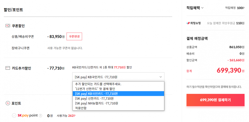Viewport: 249px width, 122px height.
Task: Click the card additional discount icon
Action: (8, 68)
